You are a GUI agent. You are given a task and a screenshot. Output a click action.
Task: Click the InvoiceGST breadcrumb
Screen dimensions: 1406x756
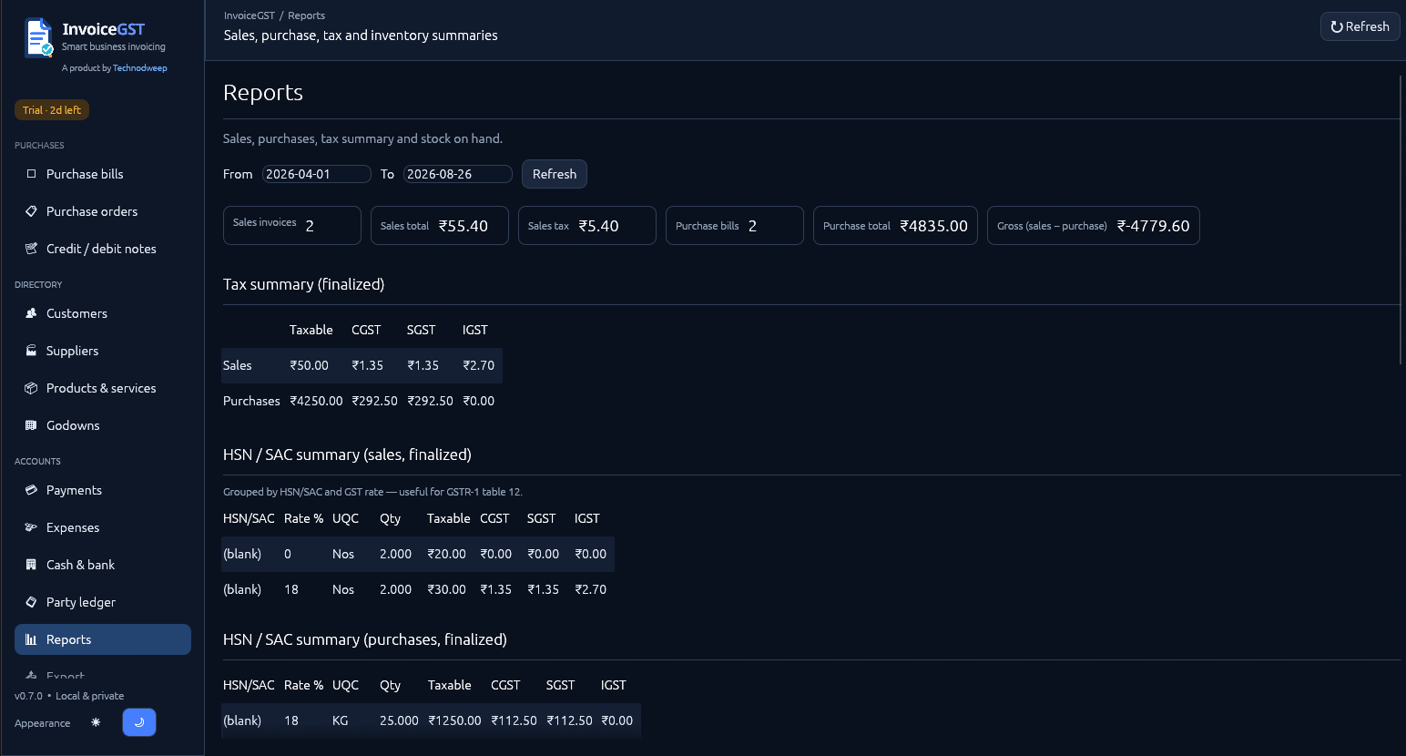tap(250, 15)
